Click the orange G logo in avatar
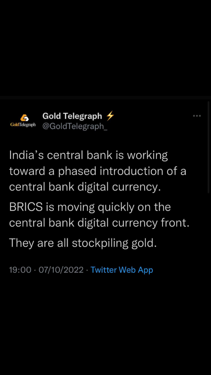The height and width of the screenshot is (375, 211). [x=24, y=118]
